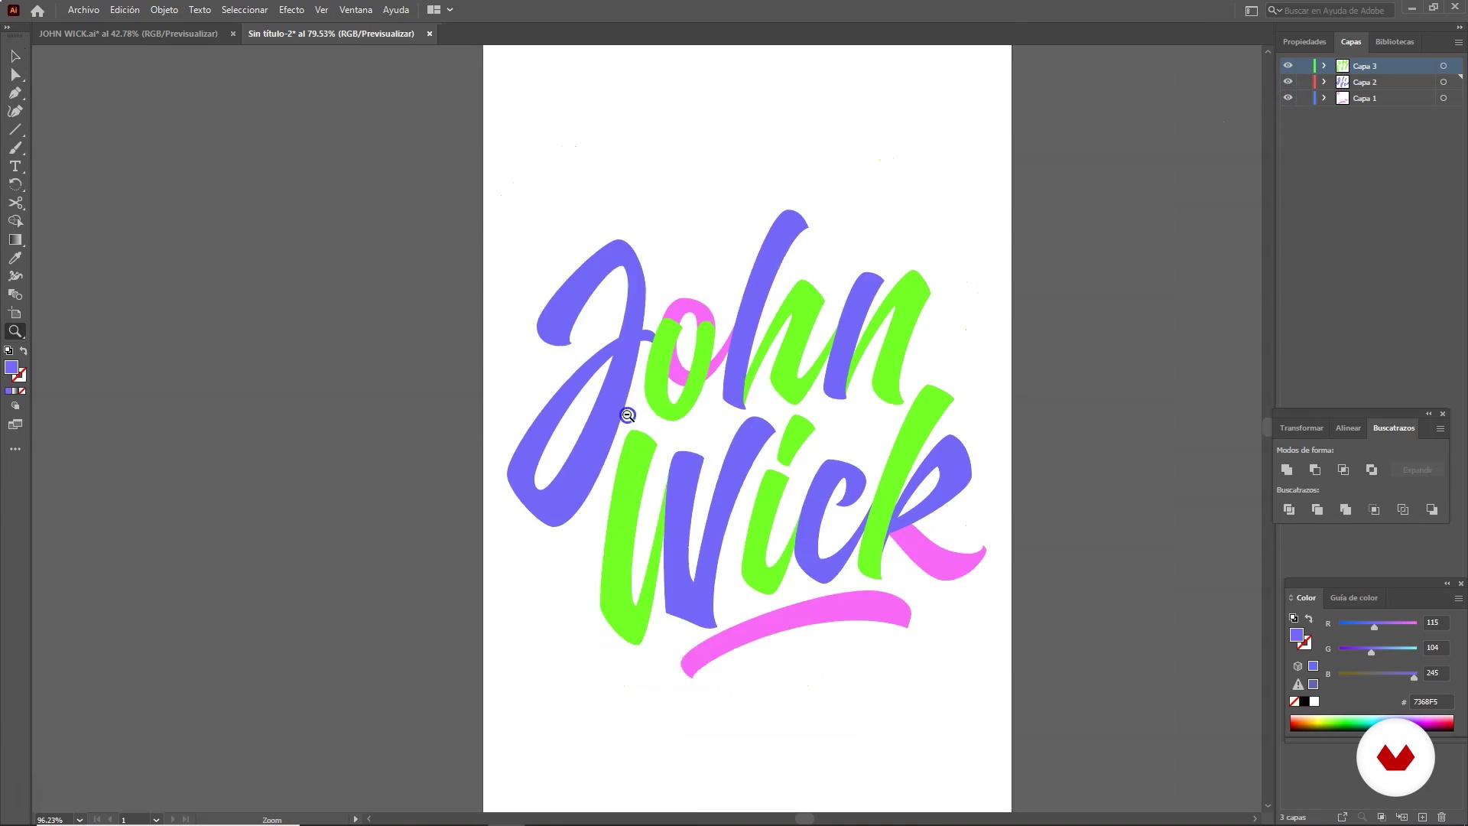Screen dimensions: 1468x826
Task: Click the Expandir button
Action: coord(1418,470)
